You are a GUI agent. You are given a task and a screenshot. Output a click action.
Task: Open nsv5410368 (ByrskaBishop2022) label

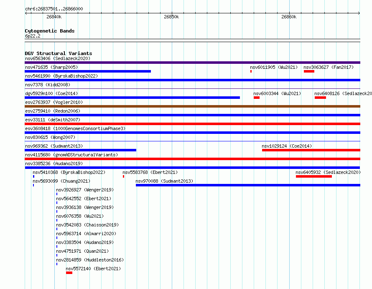tap(69, 172)
